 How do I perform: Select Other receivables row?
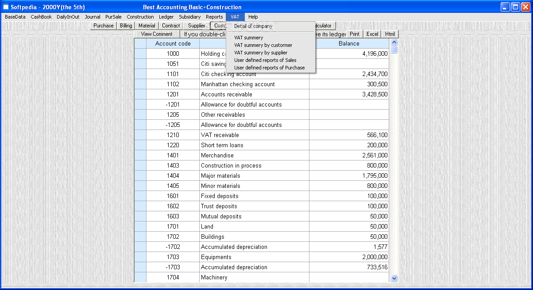click(262, 114)
